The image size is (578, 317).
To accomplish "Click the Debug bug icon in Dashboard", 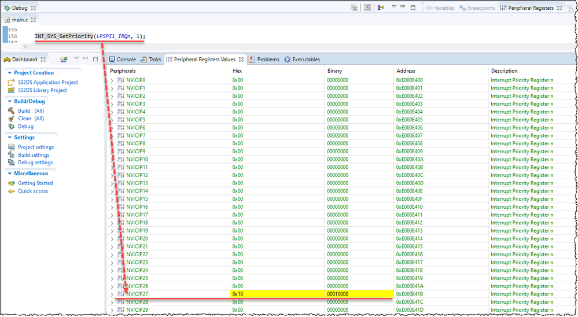I will [12, 126].
